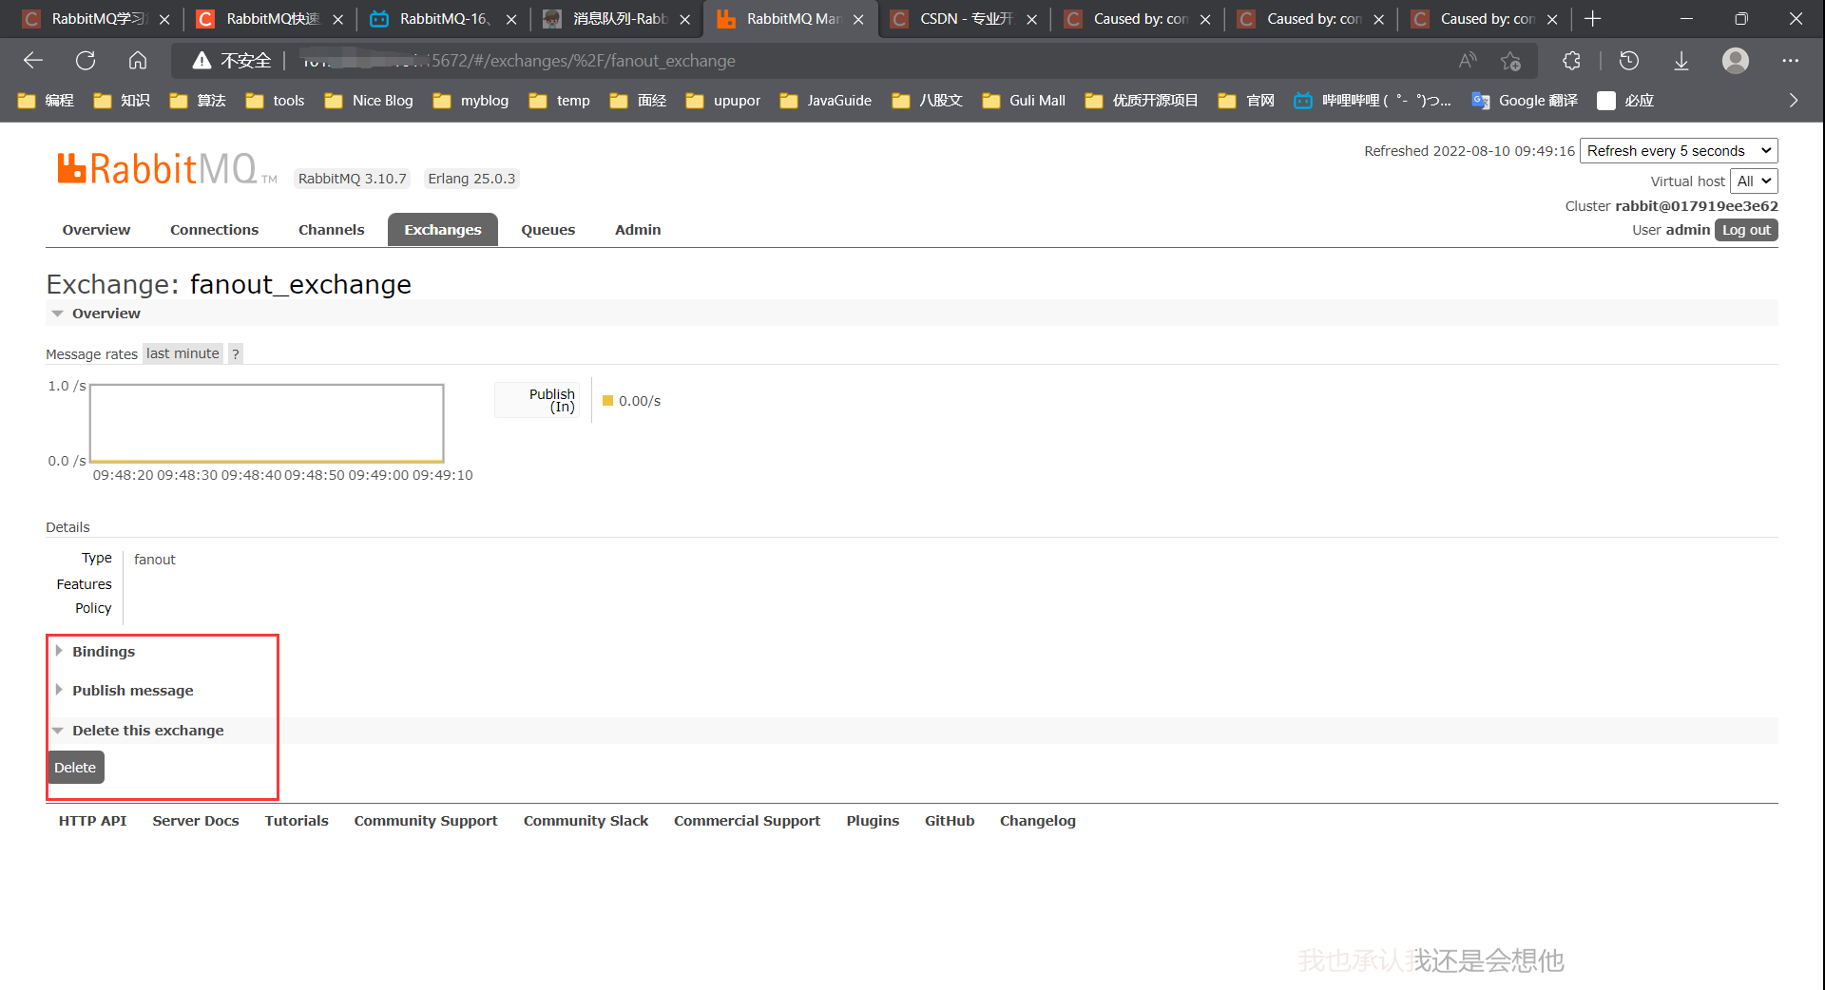Open the Commercial Support link
Image resolution: width=1825 pixels, height=990 pixels.
pyautogui.click(x=747, y=820)
